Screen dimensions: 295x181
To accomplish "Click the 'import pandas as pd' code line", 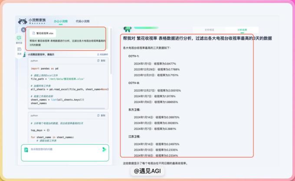I will pos(45,69).
